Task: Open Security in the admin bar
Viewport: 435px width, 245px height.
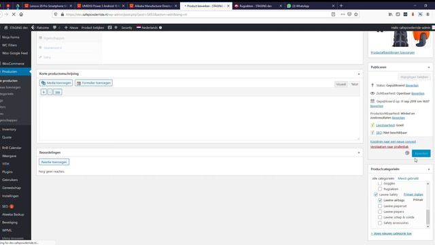Action: [126, 27]
